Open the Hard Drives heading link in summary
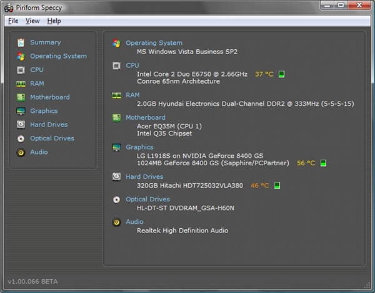Image resolution: width=375 pixels, height=293 pixels. [x=144, y=177]
